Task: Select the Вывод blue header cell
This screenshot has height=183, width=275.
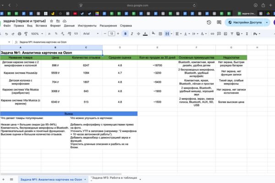Action: point(69,114)
